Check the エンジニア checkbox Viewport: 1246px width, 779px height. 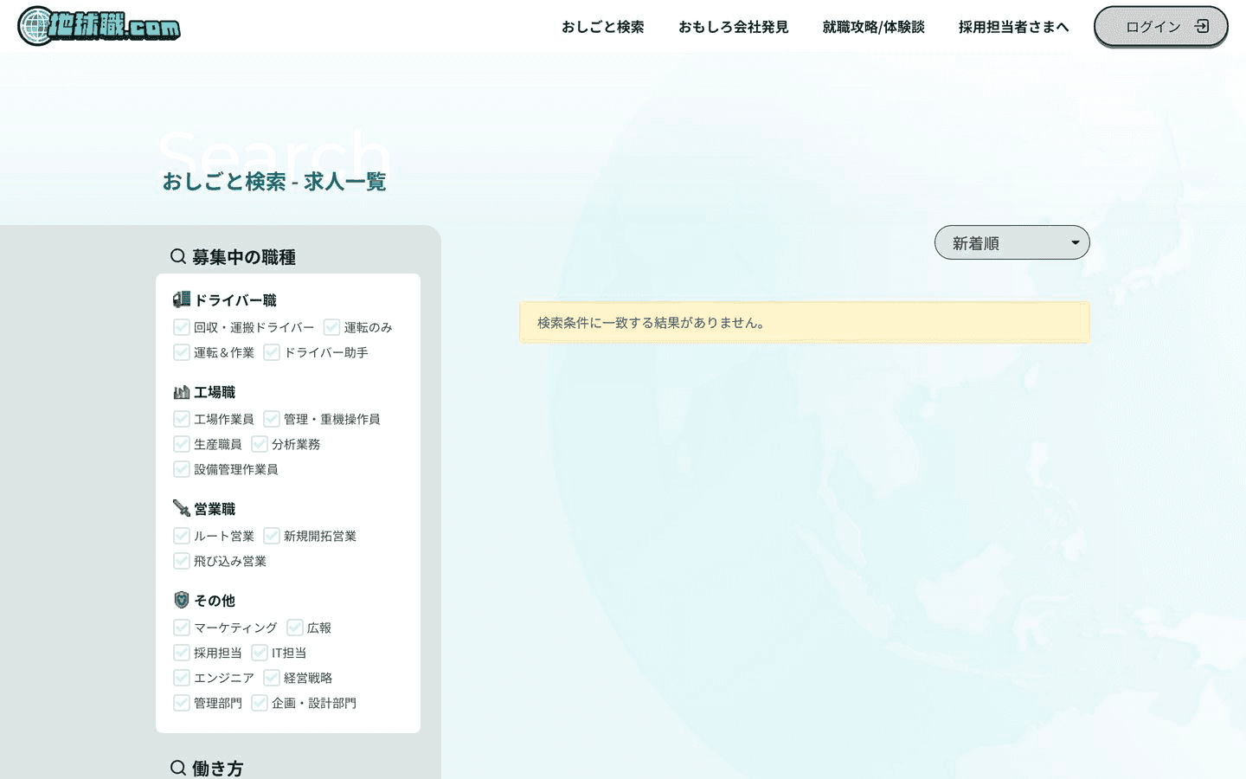point(182,678)
